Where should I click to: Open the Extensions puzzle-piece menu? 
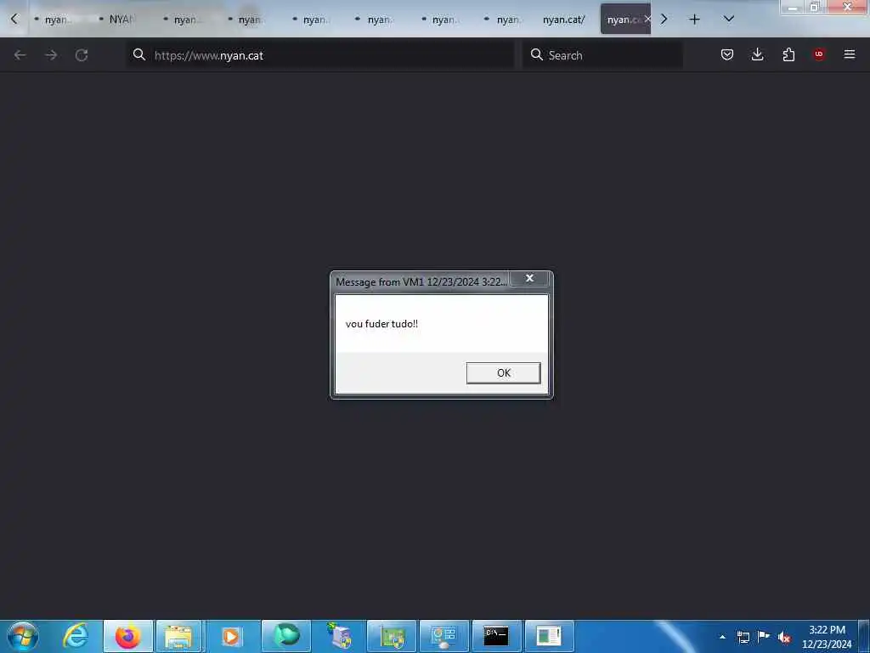[x=788, y=54]
